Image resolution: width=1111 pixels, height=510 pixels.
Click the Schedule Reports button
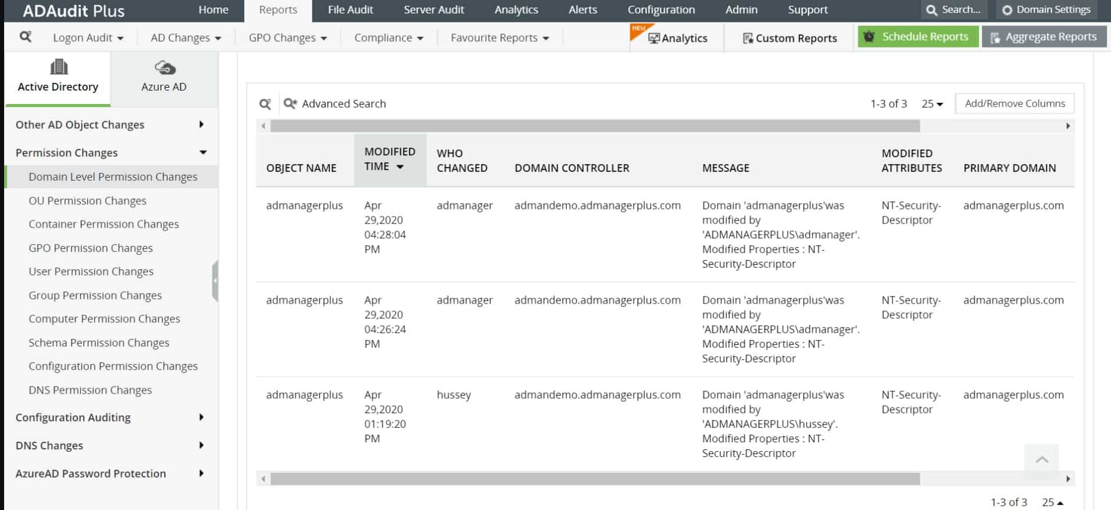pos(918,36)
